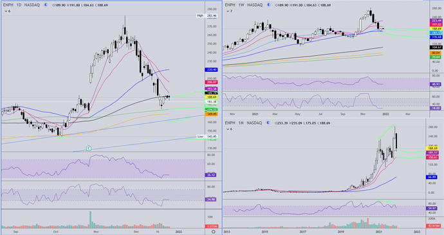
Task: Click the Nov label on daily time axis
Action: tap(97, 232)
